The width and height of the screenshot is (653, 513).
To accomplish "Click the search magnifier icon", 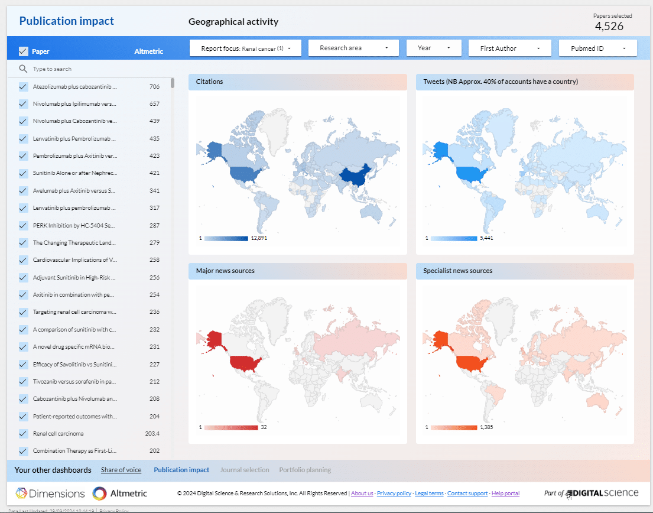I will (x=24, y=69).
